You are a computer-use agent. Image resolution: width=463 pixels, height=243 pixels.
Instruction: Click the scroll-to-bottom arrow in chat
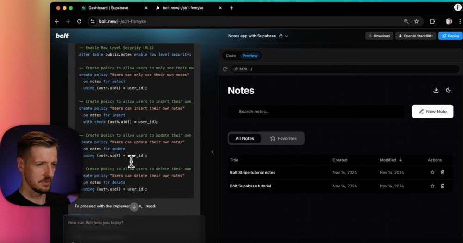134,207
